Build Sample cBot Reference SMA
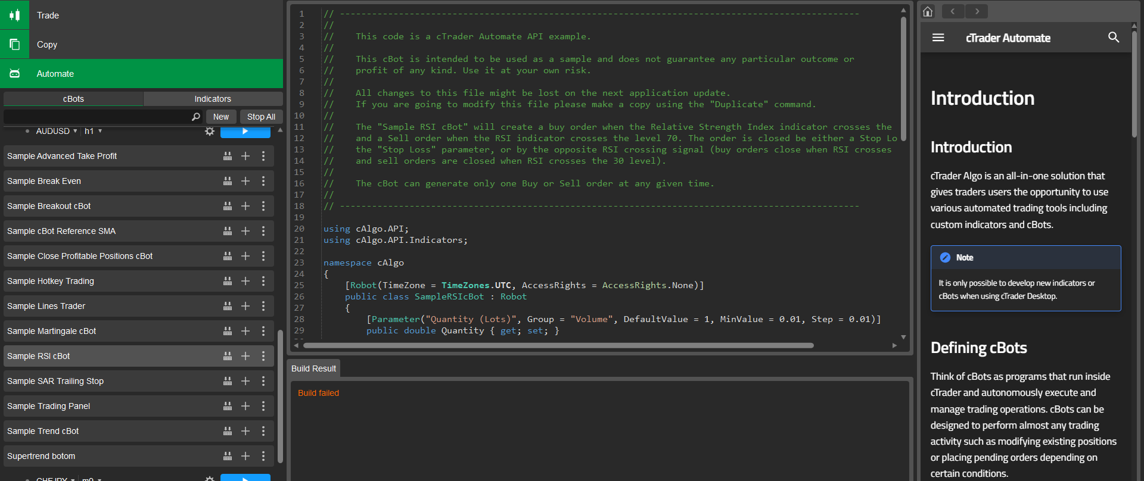 click(x=228, y=231)
